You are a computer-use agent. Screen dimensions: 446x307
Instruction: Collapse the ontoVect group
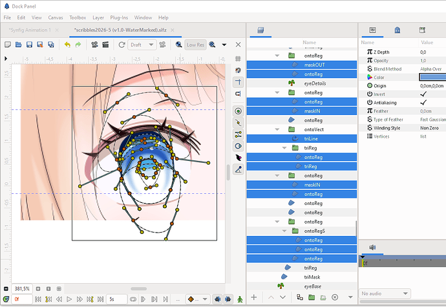(x=277, y=129)
